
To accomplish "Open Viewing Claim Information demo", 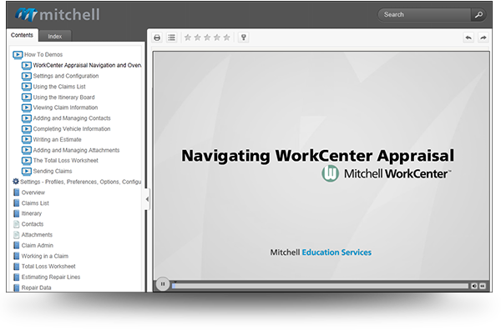I will tap(65, 107).
